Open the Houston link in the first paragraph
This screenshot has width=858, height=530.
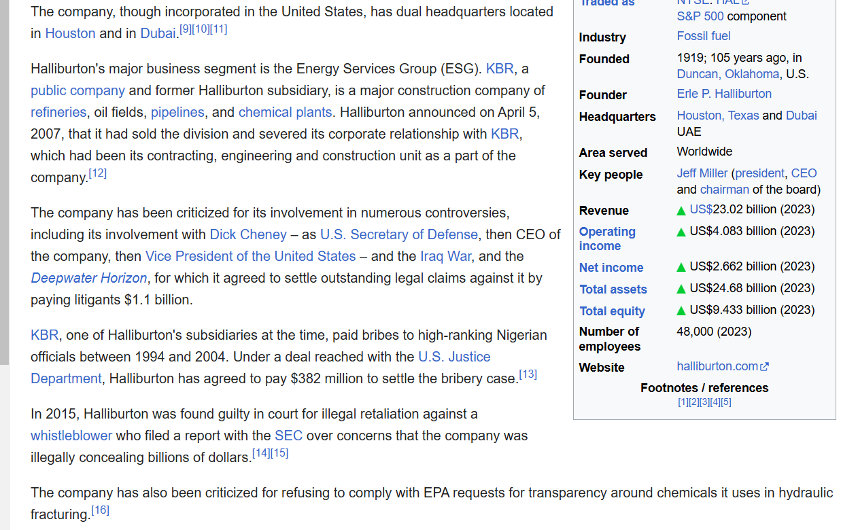[x=70, y=33]
